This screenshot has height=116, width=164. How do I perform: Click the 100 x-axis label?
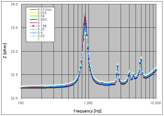(21, 103)
